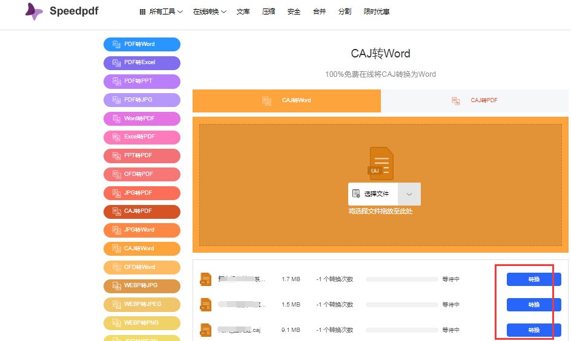
Task: Click the progress bar of the 1.5 MB file
Action: click(401, 305)
